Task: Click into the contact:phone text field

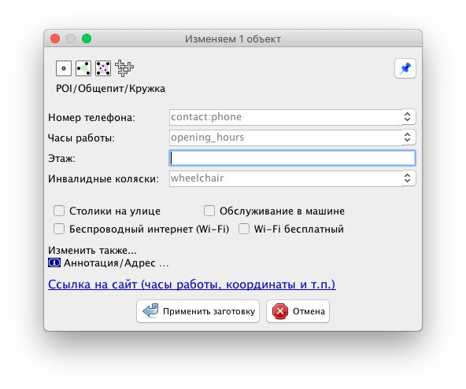Action: click(286, 117)
